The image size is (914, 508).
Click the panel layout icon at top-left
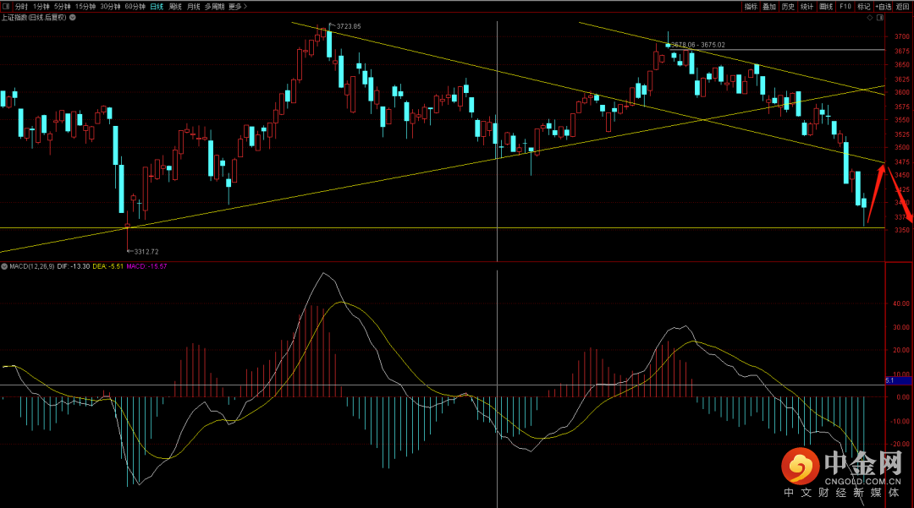(x=6, y=6)
